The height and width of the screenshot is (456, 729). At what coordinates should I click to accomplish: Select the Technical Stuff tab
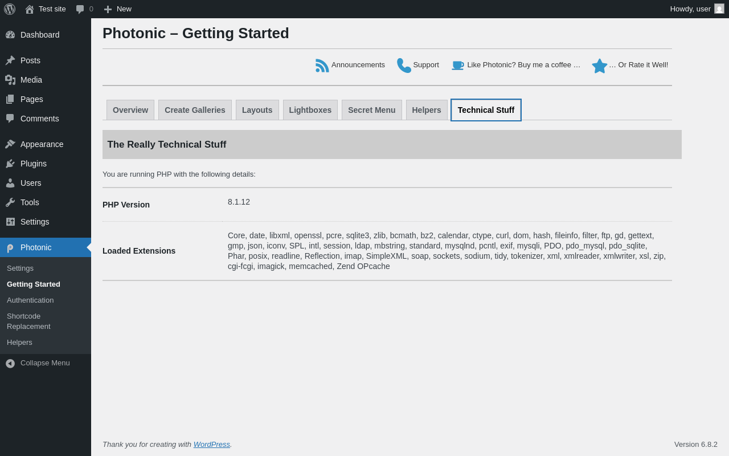tap(486, 110)
